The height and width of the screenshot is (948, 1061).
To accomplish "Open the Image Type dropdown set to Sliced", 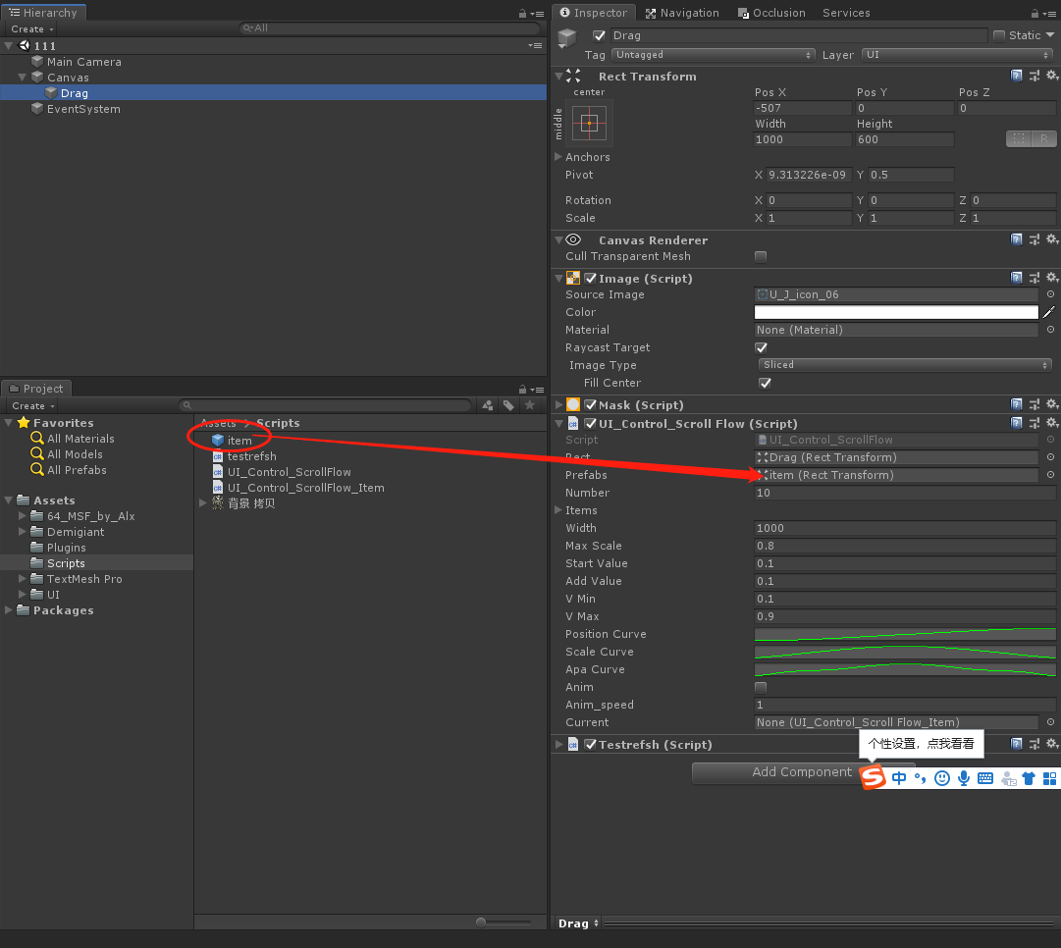I will (903, 364).
